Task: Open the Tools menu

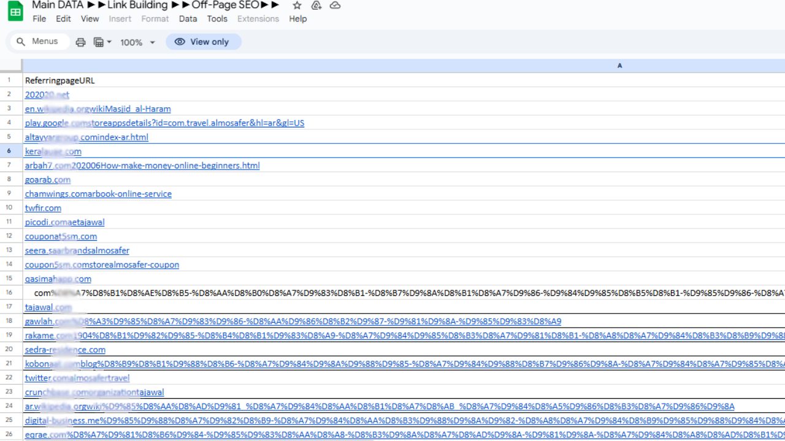Action: pyautogui.click(x=217, y=19)
